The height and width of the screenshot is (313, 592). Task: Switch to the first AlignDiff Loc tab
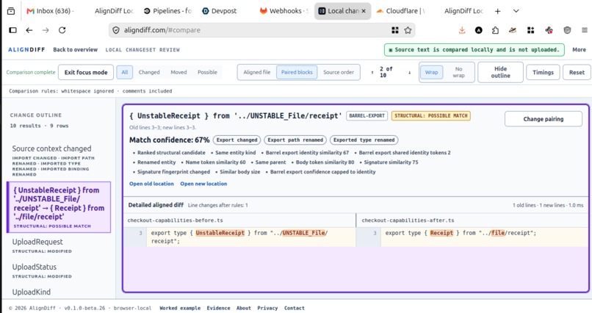(113, 11)
